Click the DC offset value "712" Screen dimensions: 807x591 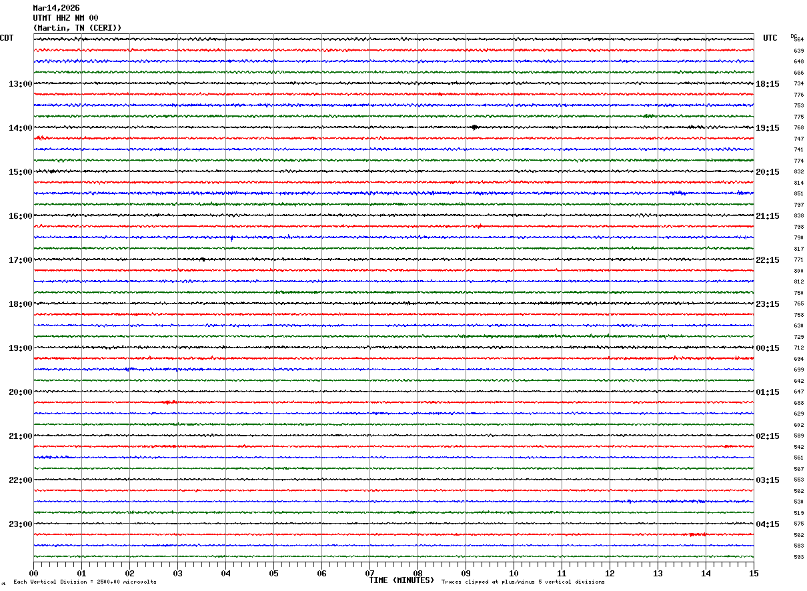[x=798, y=348]
